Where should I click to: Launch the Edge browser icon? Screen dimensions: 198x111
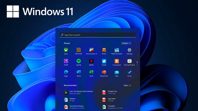click(x=66, y=72)
